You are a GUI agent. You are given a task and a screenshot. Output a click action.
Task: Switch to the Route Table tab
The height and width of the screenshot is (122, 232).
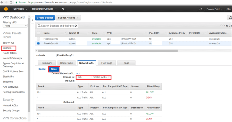coord(67,63)
